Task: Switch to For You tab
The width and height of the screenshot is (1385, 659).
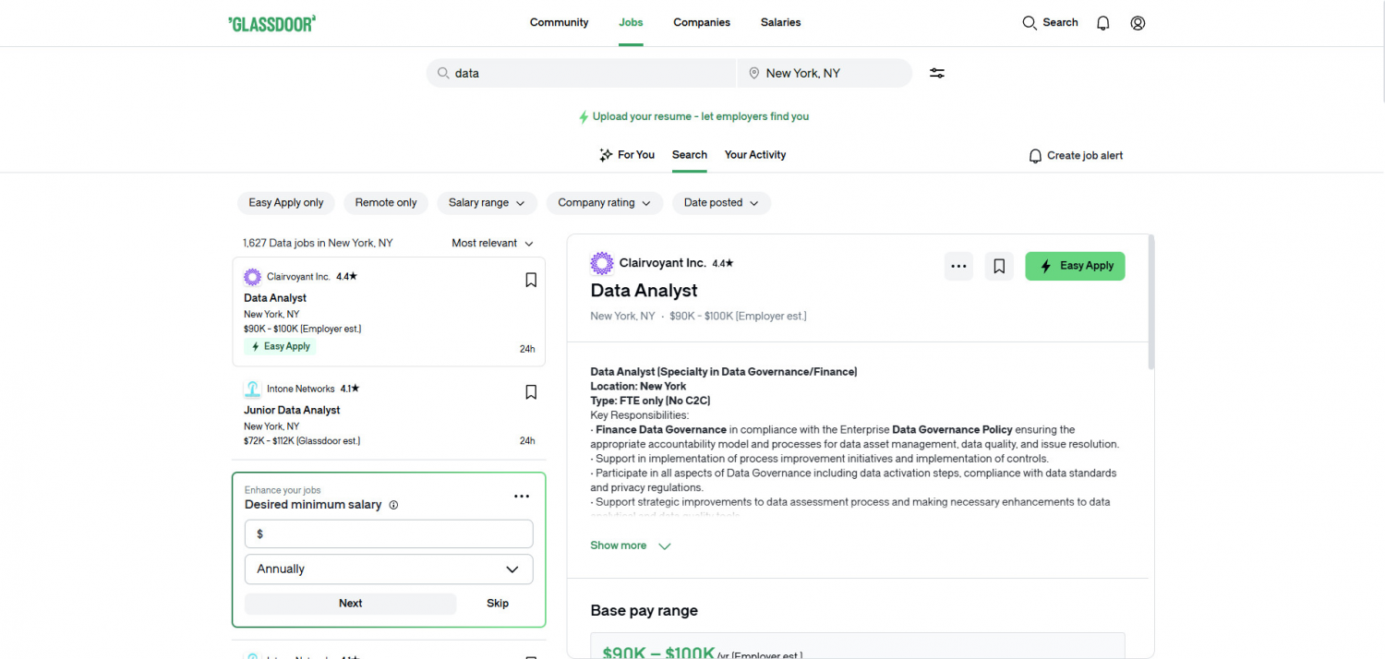Action: pos(627,155)
